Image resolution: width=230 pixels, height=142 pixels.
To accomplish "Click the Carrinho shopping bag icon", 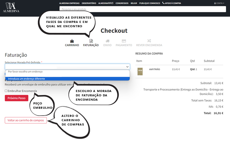I will coord(72,41).
